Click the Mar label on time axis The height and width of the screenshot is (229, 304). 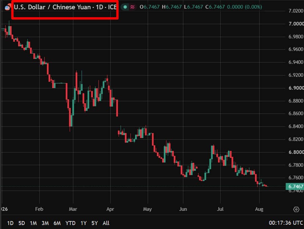(73, 209)
